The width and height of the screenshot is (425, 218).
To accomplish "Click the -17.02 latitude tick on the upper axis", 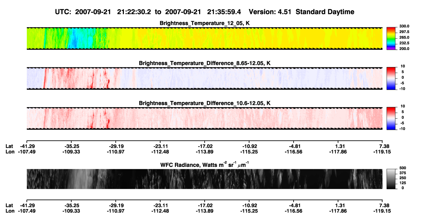I will point(205,146).
